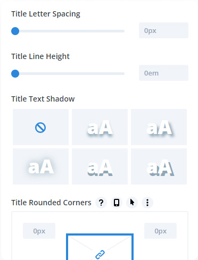Select the no text shadow option
The width and height of the screenshot is (198, 260).
pos(40,127)
